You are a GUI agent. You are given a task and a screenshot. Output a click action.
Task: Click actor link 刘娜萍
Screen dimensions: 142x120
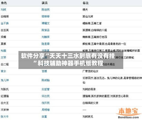point(45,37)
